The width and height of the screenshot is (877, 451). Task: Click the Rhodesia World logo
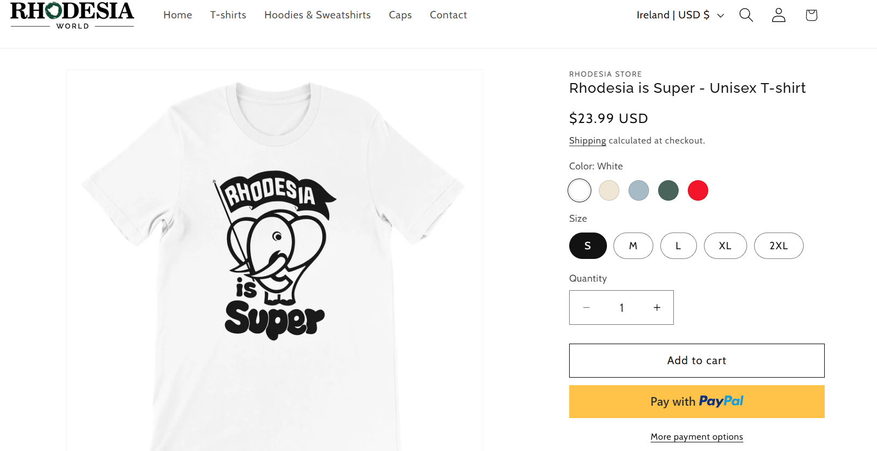coord(72,16)
